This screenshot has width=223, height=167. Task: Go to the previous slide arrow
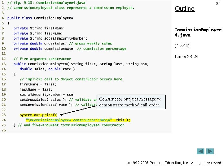[x=200, y=151]
